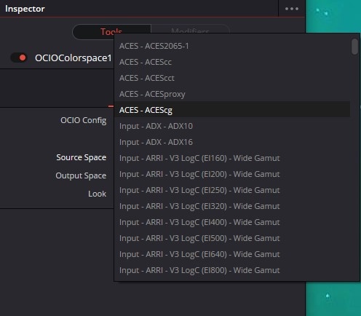Select ARRI V3 LogC (EI320) Wide Gamut

click(x=232, y=206)
